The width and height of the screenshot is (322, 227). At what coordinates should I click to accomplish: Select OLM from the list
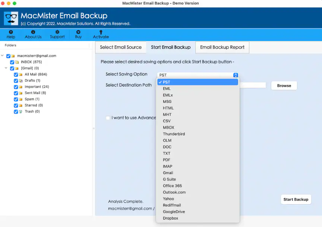pyautogui.click(x=198, y=140)
